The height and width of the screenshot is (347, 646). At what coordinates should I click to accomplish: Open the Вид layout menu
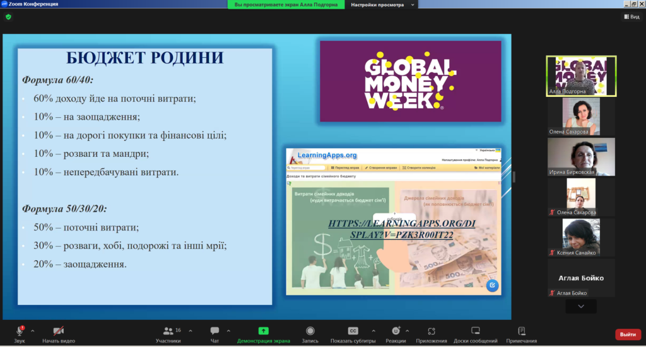(x=631, y=16)
